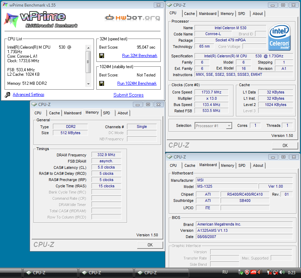Viewport: 301px width, 278px height.
Task: Open Safely Remove Hardware tray icon
Action: [x=240, y=272]
